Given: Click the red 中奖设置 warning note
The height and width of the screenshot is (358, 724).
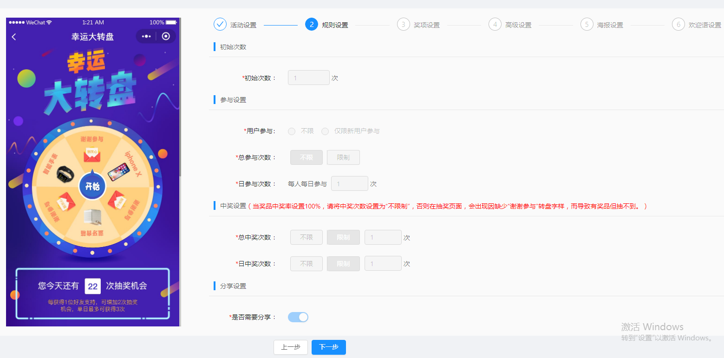Looking at the screenshot, I should coord(447,206).
